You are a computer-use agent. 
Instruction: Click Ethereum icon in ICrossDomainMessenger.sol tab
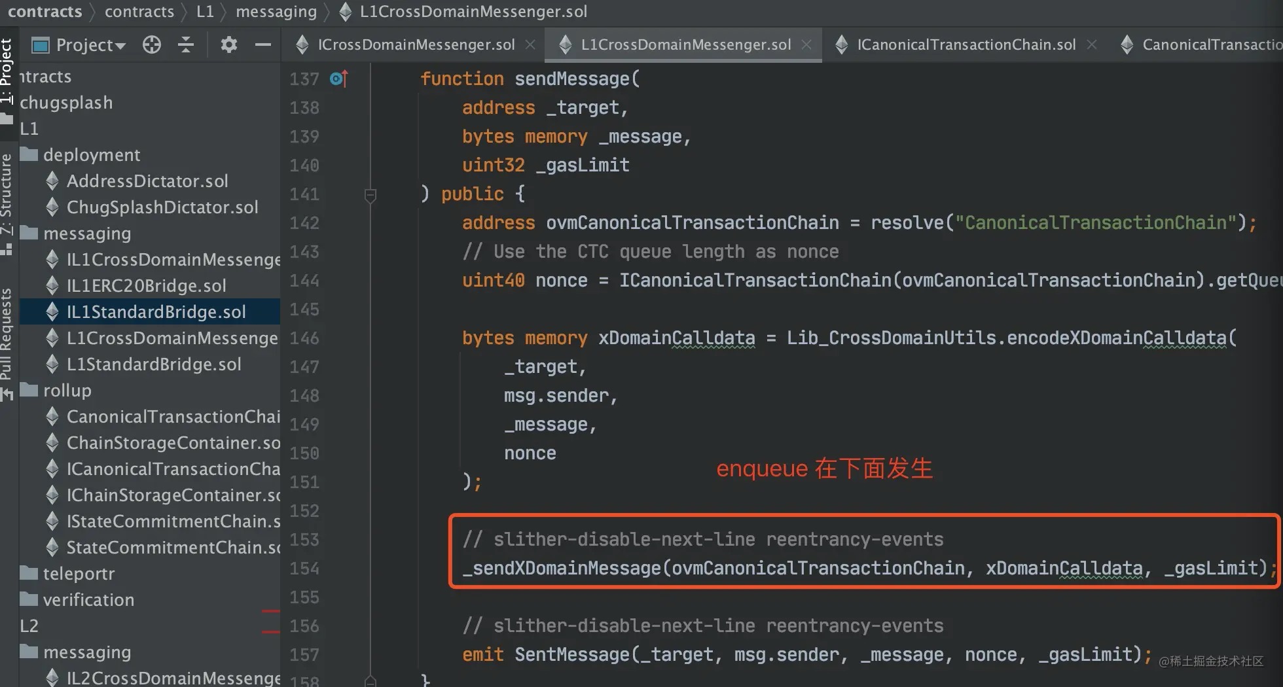click(x=302, y=44)
